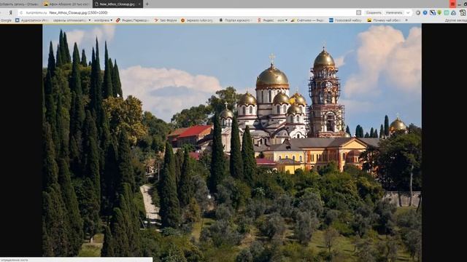
Task: Expand the сервисы оптимизат… bookmarks folder
Action: pyautogui.click(x=72, y=20)
